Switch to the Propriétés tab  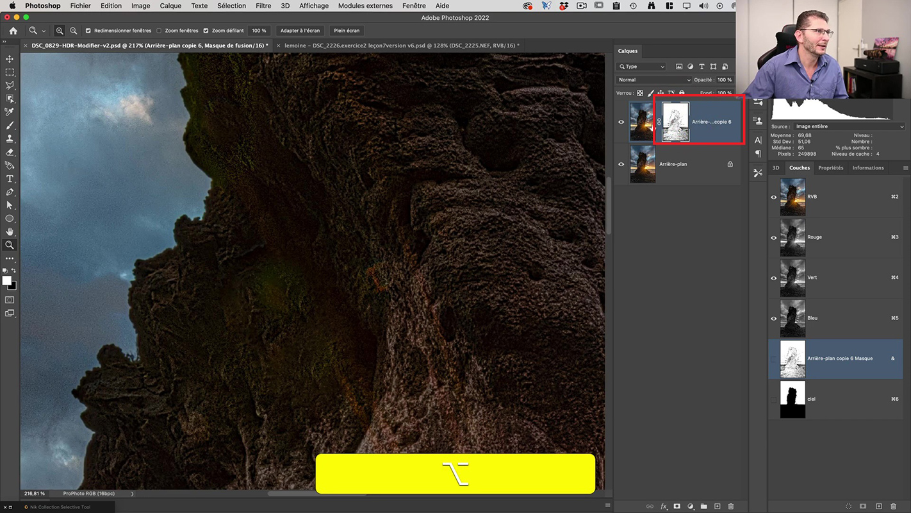tap(830, 168)
